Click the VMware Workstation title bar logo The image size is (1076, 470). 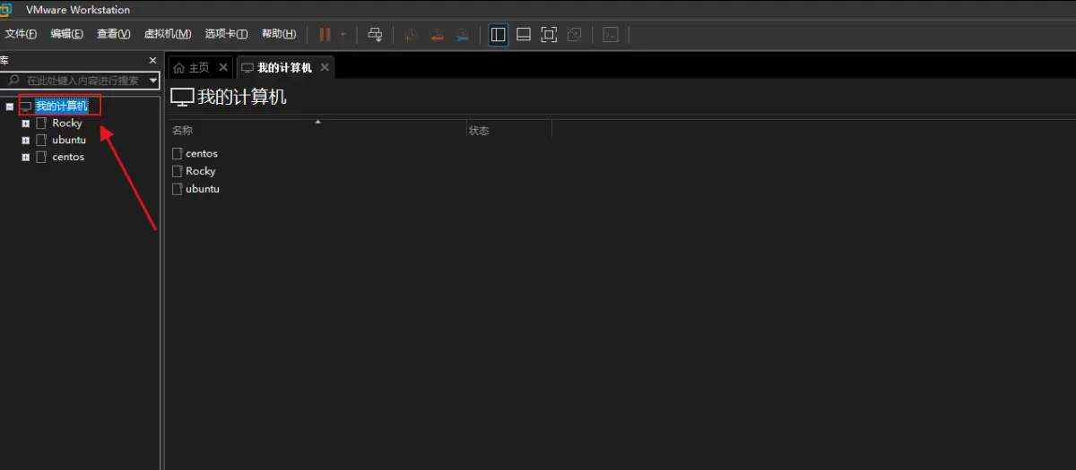tap(5, 10)
